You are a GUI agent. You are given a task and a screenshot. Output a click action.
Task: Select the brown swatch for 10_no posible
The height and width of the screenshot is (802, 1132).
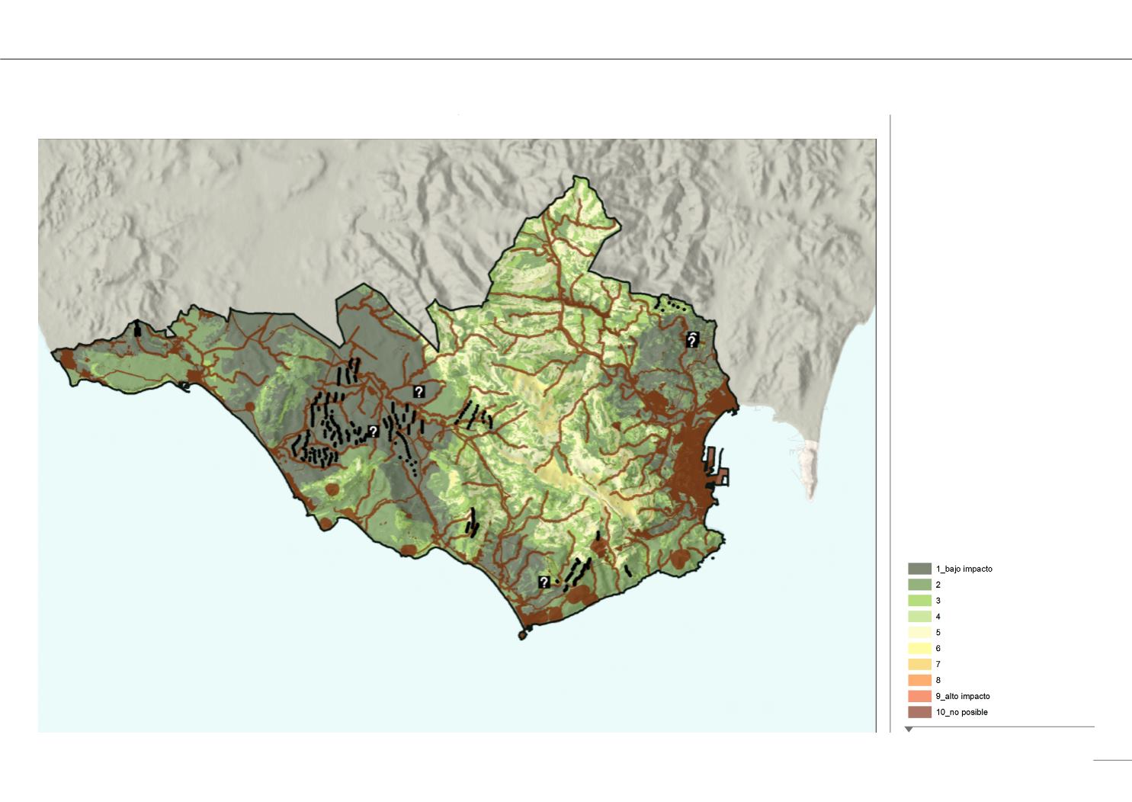pyautogui.click(x=919, y=713)
